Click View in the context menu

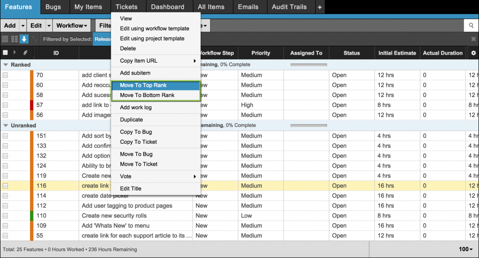[x=155, y=18]
